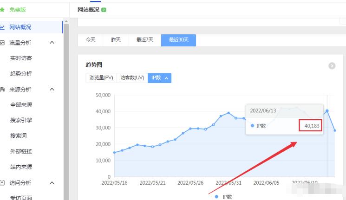The width and height of the screenshot is (346, 200).
Task: Open 搜索词 in the sidebar
Action: tap(18, 135)
